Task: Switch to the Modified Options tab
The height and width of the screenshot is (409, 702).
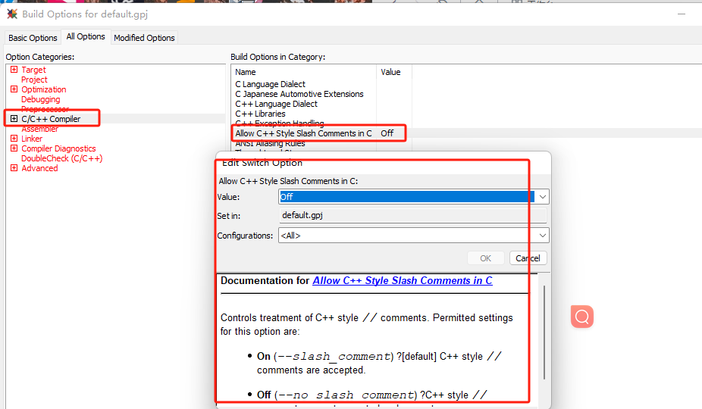Action: coord(144,38)
